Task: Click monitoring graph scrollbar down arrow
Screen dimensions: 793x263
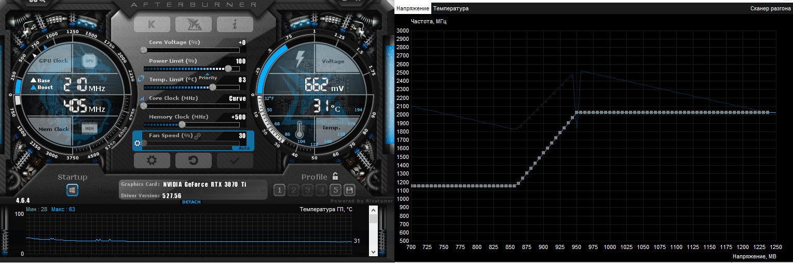Action: 373,252
